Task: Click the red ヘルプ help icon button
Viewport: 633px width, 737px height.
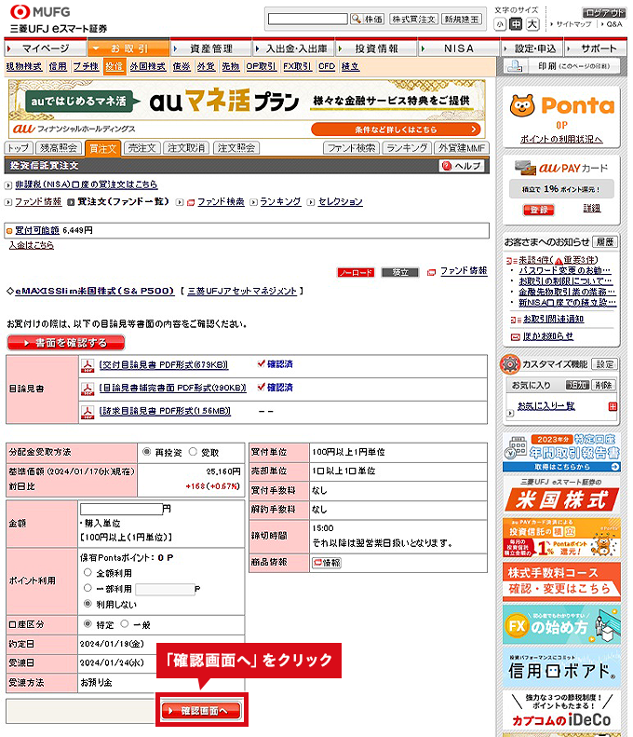Action: pos(462,166)
